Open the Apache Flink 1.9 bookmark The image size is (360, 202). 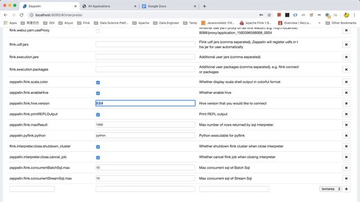click(255, 23)
